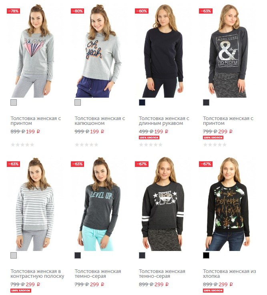Open 'Толстовка женская в контрастную полоску' link
Image resolution: width=267 pixels, height=295 pixels.
click(37, 274)
